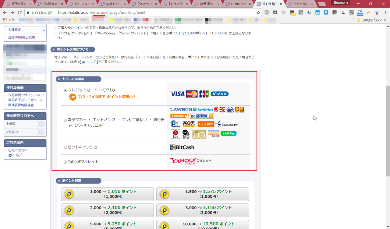Open the その他のブックマーク folder

371,20
